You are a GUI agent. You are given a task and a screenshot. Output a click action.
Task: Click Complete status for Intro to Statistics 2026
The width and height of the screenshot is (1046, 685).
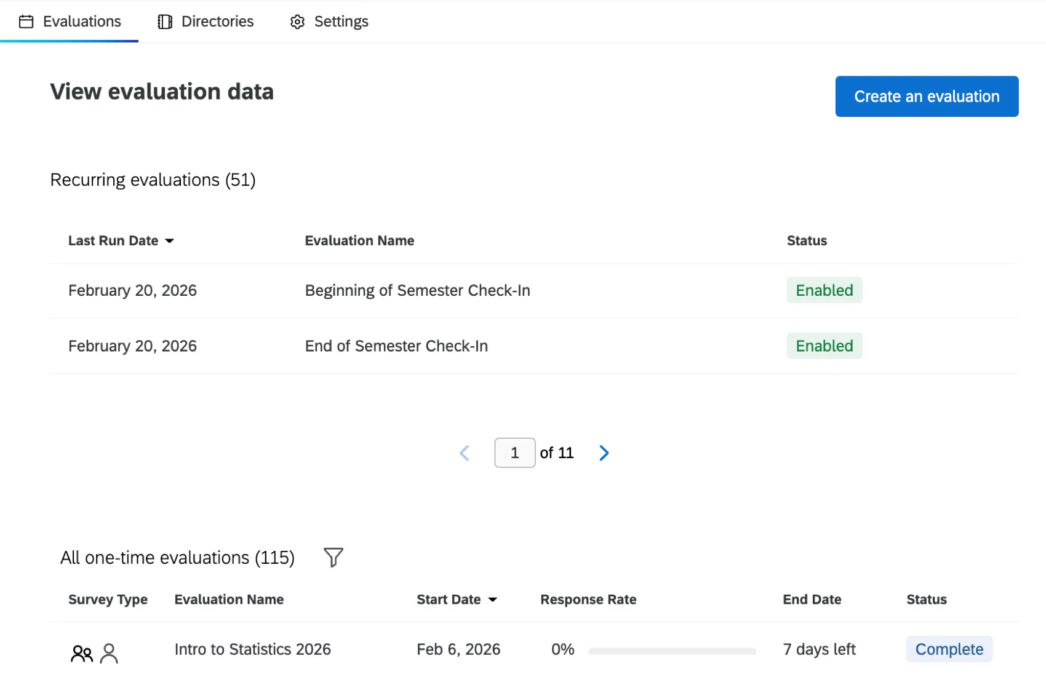(949, 649)
